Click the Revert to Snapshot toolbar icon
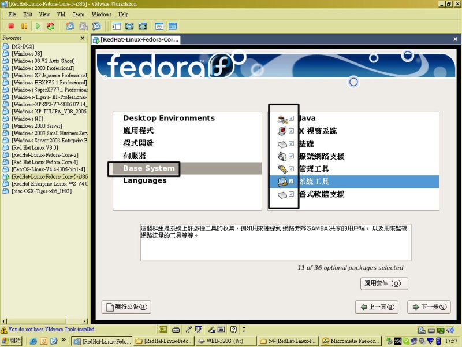 83,26
